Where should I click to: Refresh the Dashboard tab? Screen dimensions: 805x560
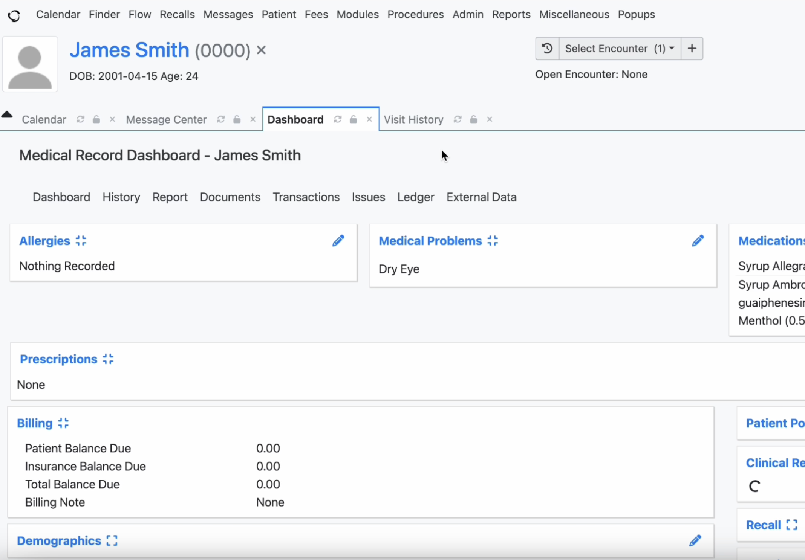(x=337, y=119)
